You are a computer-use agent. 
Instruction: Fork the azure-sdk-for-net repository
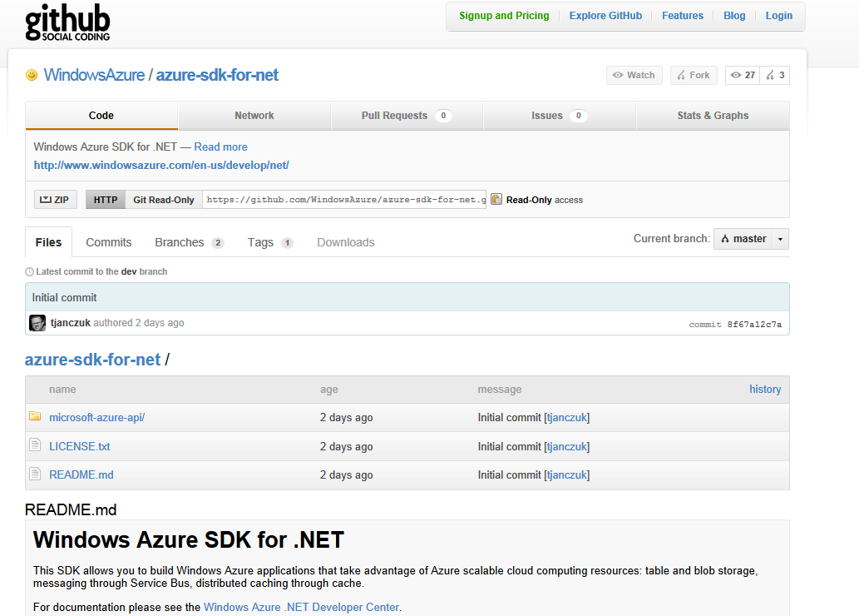[x=693, y=75]
